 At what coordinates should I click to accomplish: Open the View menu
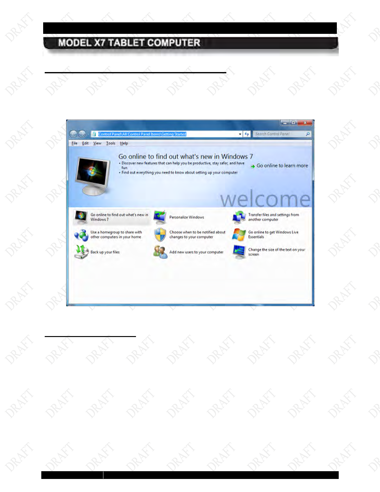point(97,143)
